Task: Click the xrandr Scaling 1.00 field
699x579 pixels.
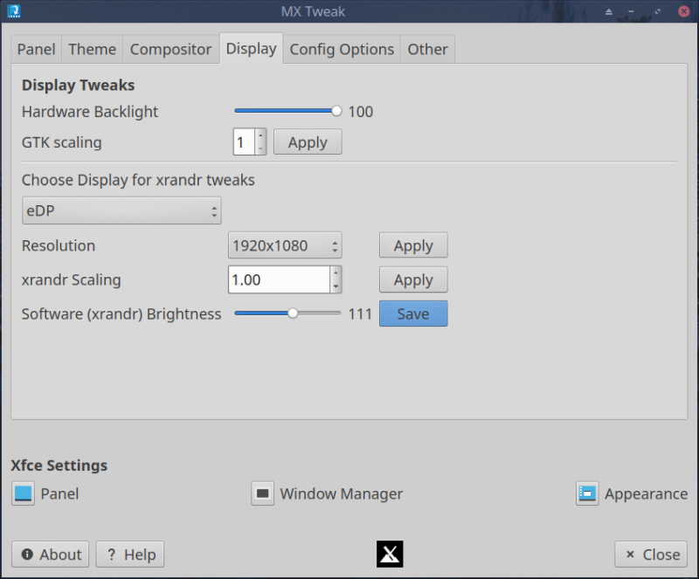Action: coord(279,279)
